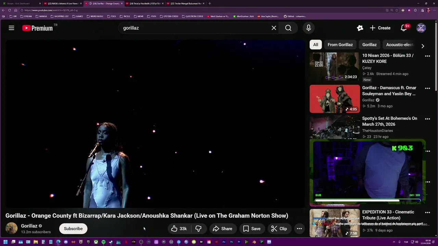
Task: Open Spotify from the taskbar
Action: tap(103, 242)
